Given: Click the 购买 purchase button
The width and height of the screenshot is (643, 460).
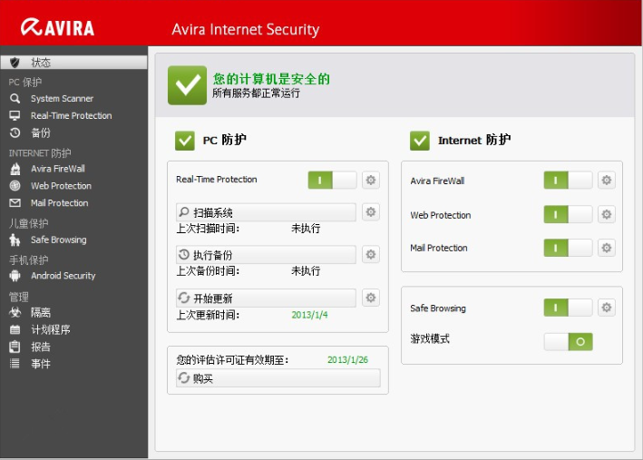Looking at the screenshot, I should point(278,378).
